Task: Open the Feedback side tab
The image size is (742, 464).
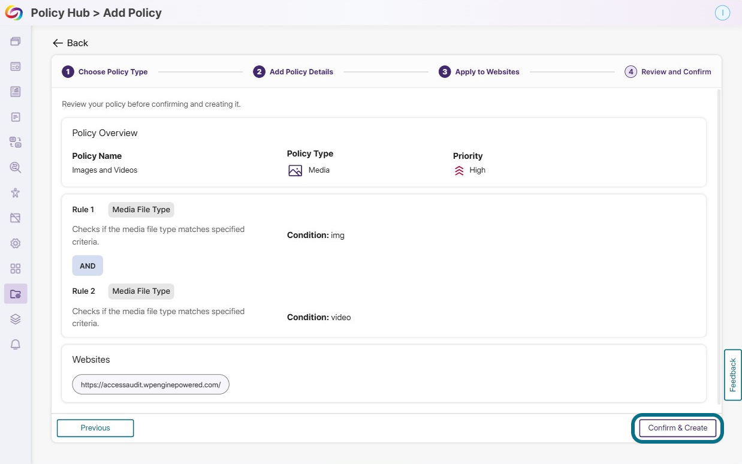Action: point(733,375)
